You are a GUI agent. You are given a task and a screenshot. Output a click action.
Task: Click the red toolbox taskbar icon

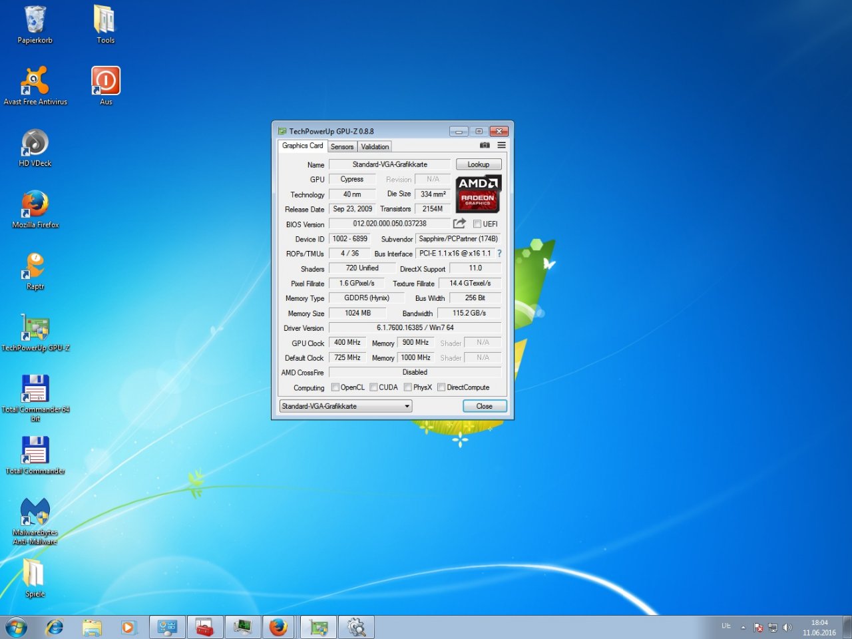click(x=204, y=627)
